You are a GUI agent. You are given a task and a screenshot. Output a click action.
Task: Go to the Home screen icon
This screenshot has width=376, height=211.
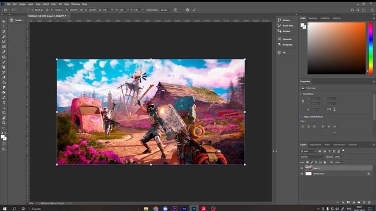pos(5,10)
